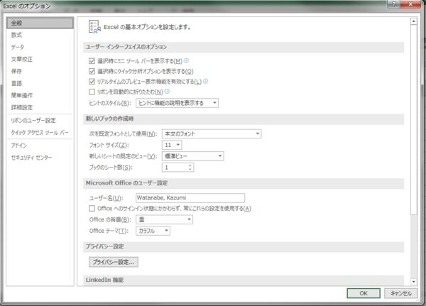
Task: Uncheck the quick analysis options checkbox
Action: (x=92, y=72)
